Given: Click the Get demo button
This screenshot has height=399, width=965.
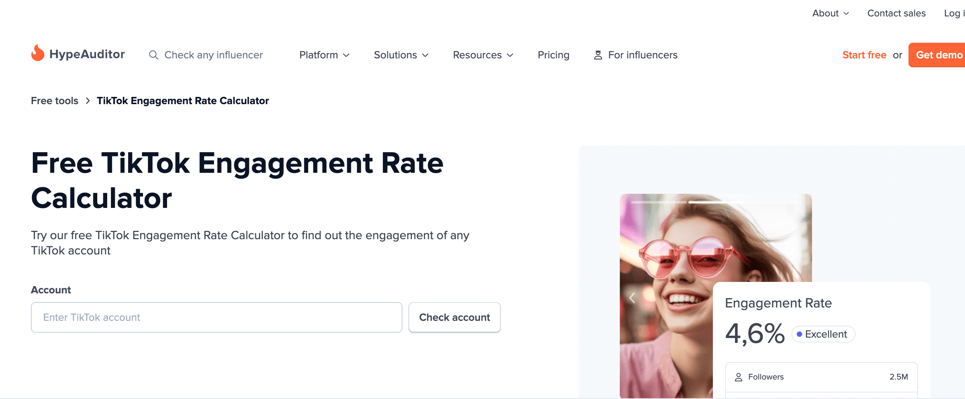Looking at the screenshot, I should (x=938, y=55).
